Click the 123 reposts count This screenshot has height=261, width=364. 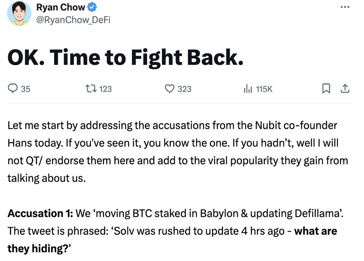point(106,89)
